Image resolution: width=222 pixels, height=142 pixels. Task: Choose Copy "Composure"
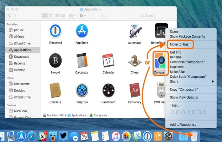[191, 89]
